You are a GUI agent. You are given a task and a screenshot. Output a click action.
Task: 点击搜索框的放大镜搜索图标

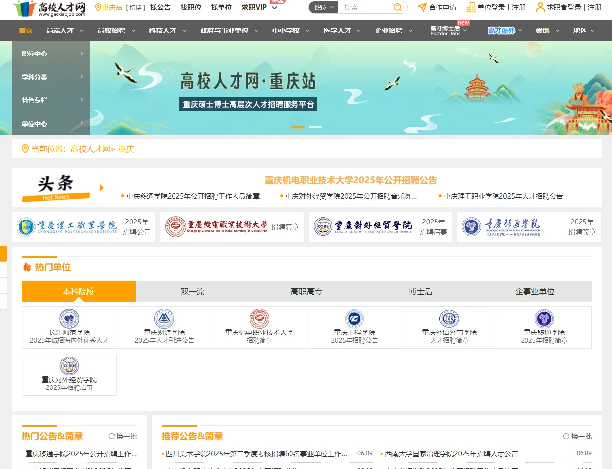point(397,8)
